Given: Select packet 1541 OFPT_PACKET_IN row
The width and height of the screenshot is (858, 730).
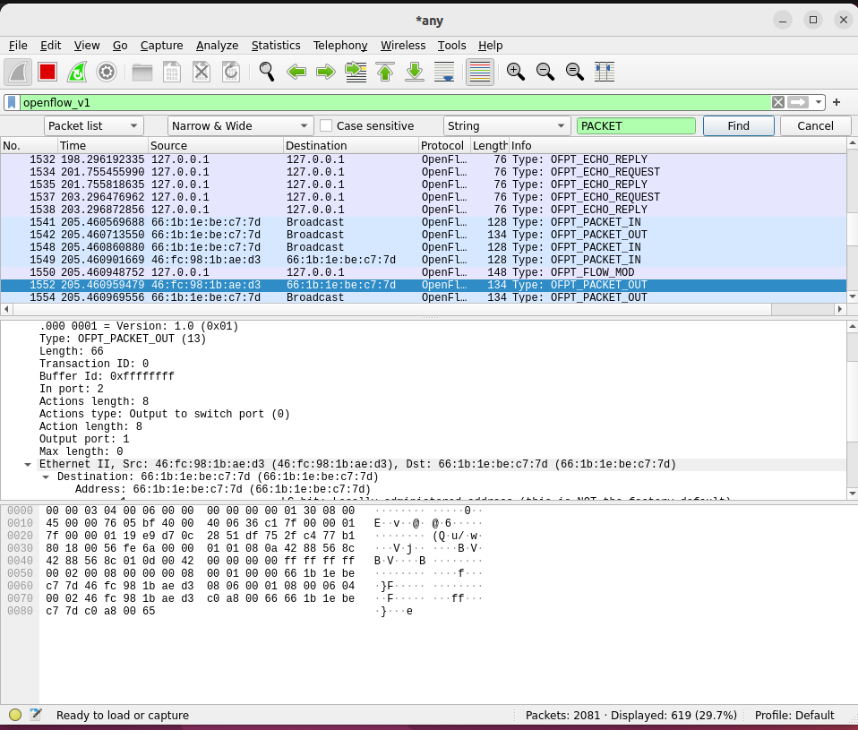Looking at the screenshot, I should tap(424, 222).
